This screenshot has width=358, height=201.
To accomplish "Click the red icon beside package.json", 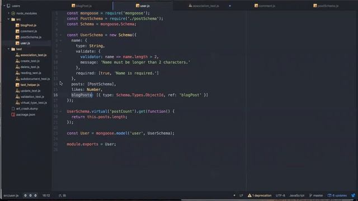I will pos(13,114).
